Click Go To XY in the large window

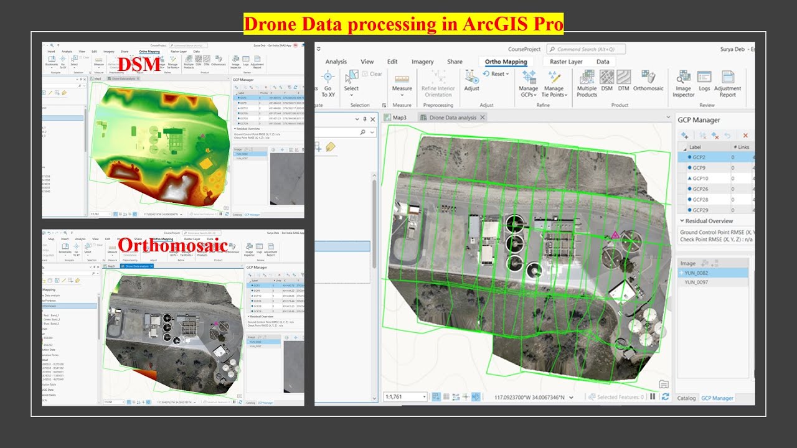328,84
